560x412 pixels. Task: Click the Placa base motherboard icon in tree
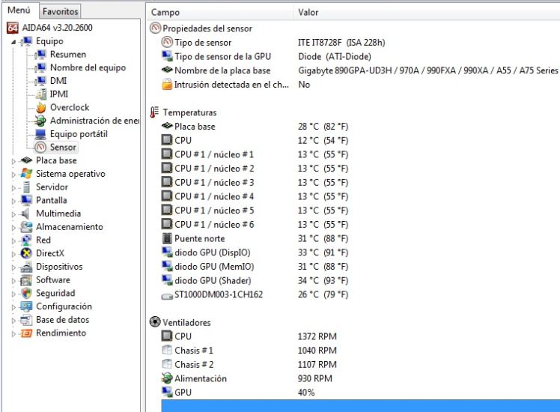(26, 160)
